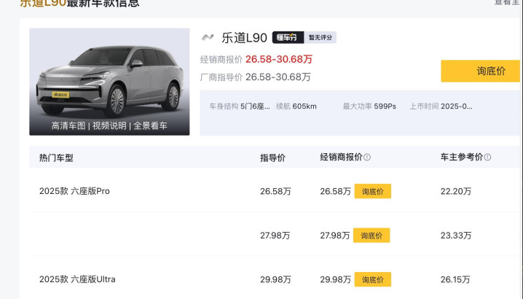Click the red dealer price 26.58-30.68万
This screenshot has height=299, width=523.
click(279, 59)
